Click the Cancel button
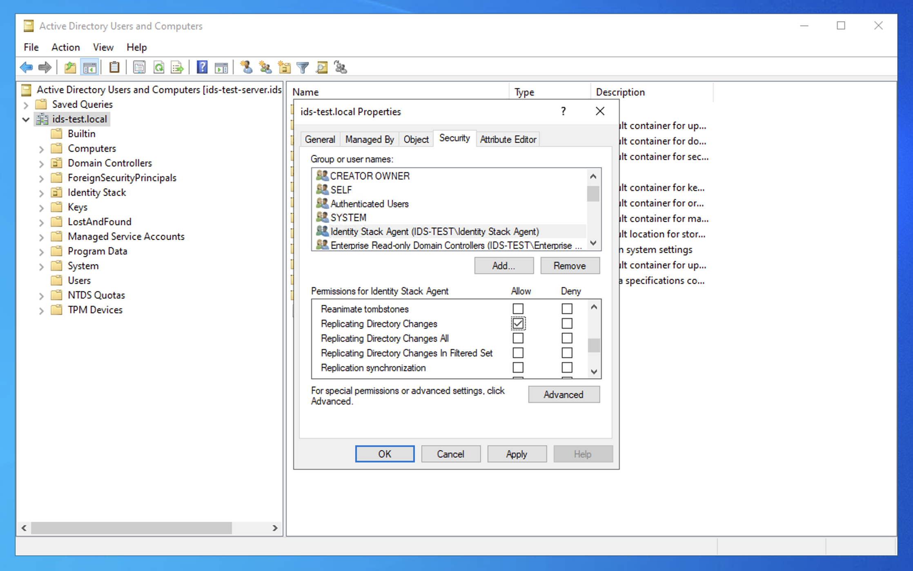 [x=450, y=454]
